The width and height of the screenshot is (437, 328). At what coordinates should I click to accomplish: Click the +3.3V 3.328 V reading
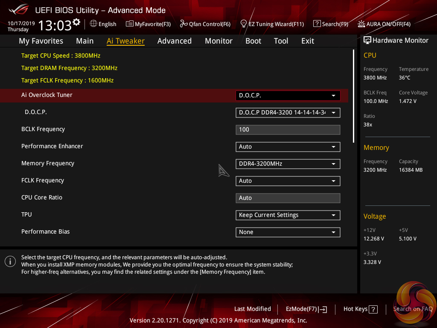tap(372, 262)
